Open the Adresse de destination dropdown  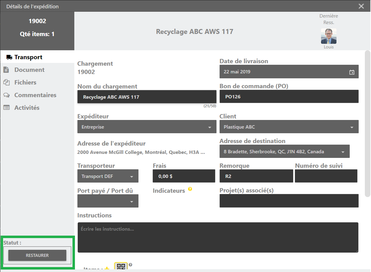point(285,151)
